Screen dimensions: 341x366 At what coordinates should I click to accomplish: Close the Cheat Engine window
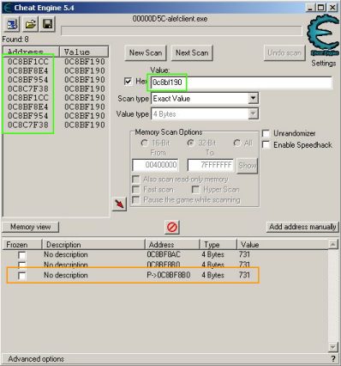[x=332, y=8]
